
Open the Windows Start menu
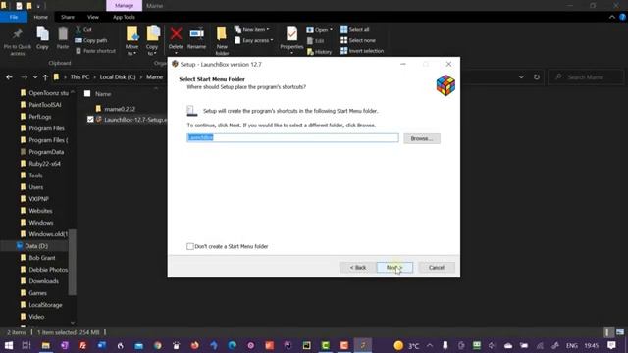(x=9, y=345)
